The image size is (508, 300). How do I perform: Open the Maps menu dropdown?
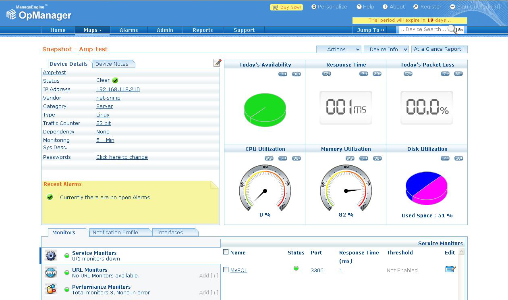coord(92,30)
